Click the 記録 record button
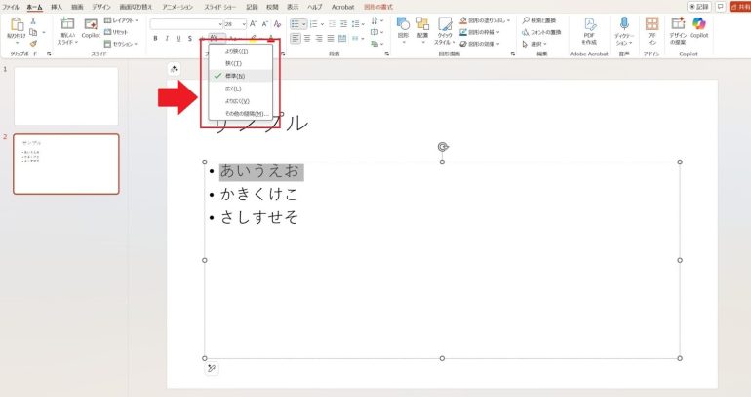 pyautogui.click(x=698, y=6)
